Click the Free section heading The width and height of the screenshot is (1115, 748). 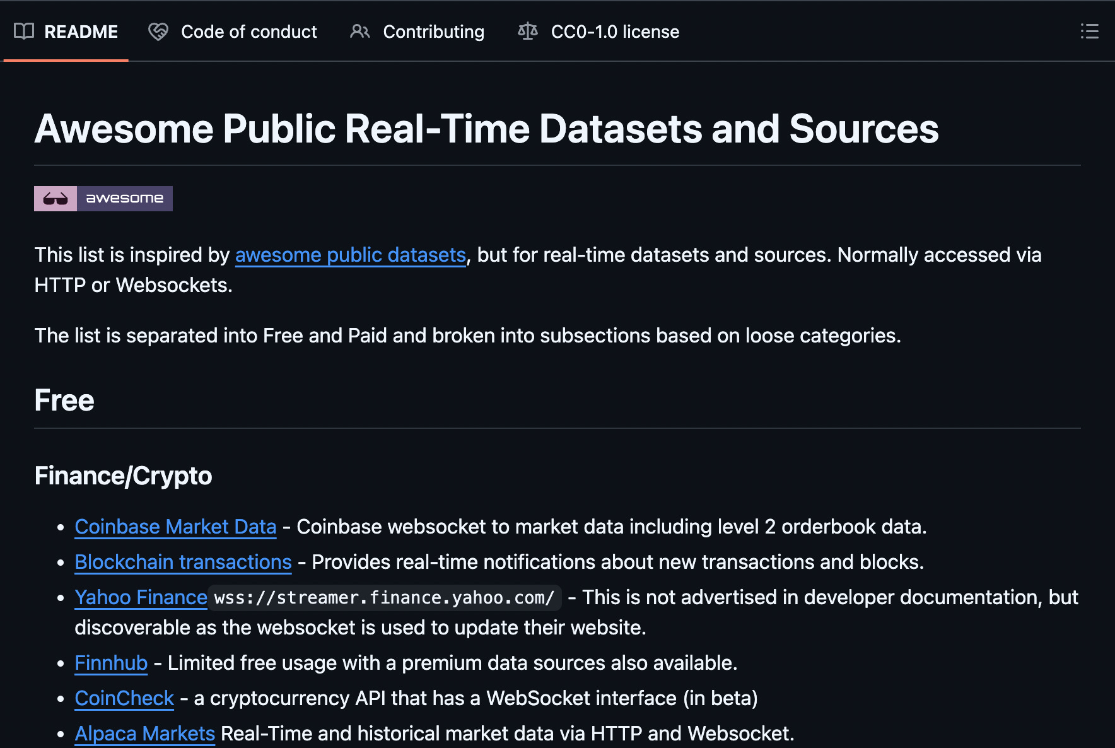point(64,399)
